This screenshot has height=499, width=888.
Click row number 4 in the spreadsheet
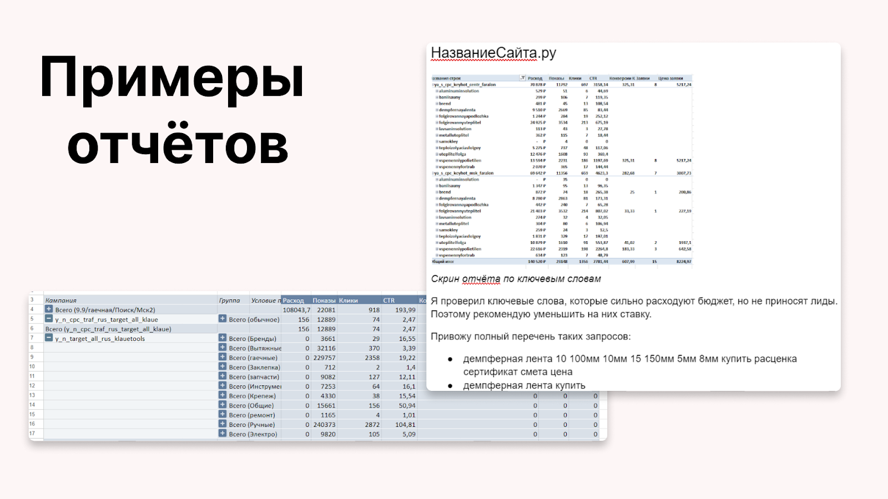(x=32, y=309)
